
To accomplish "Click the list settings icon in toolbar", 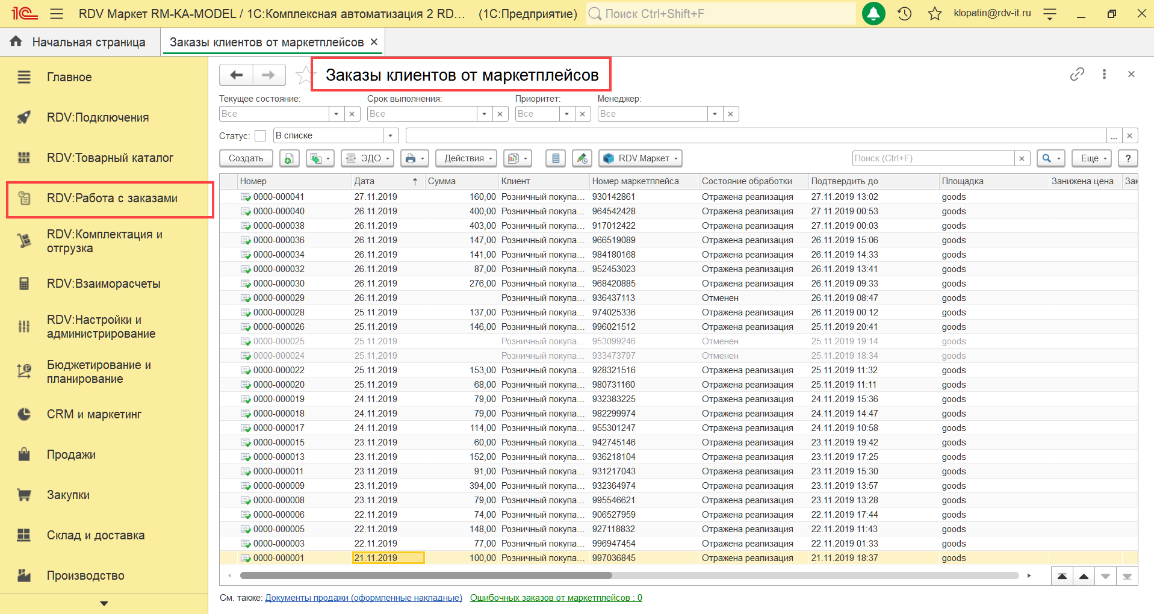I will point(555,158).
